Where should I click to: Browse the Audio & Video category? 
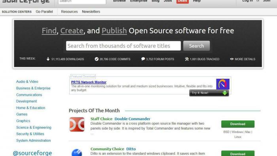(27, 82)
